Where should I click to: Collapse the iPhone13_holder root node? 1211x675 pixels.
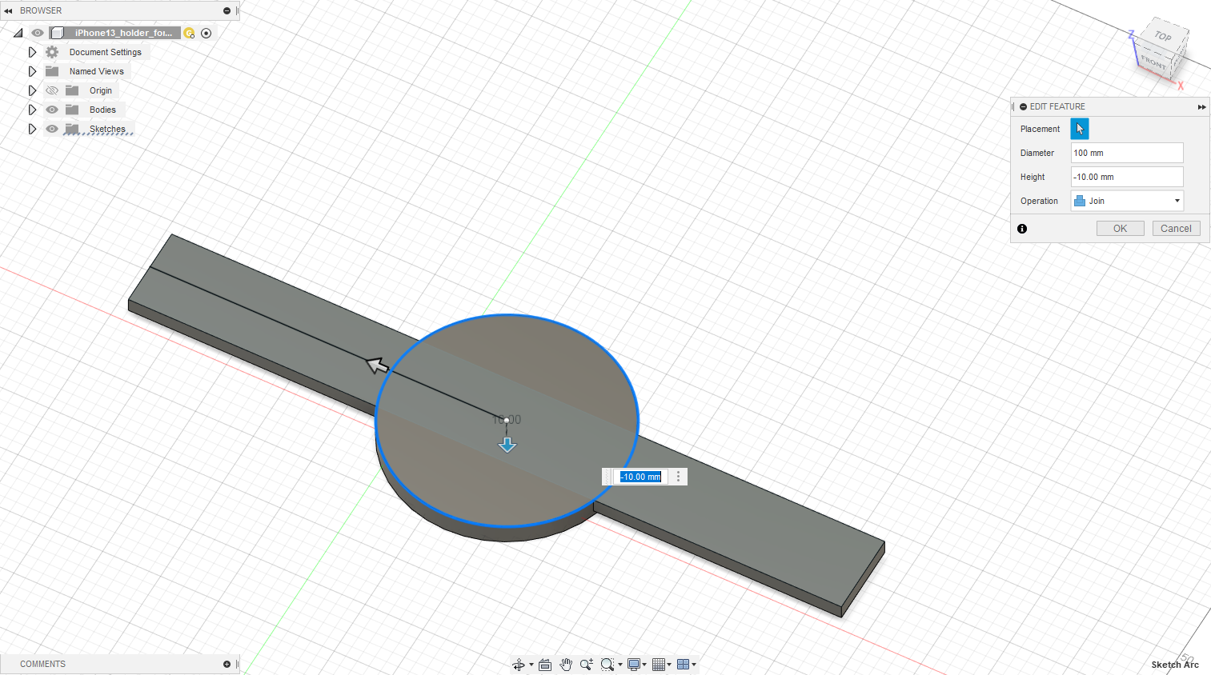coord(18,33)
